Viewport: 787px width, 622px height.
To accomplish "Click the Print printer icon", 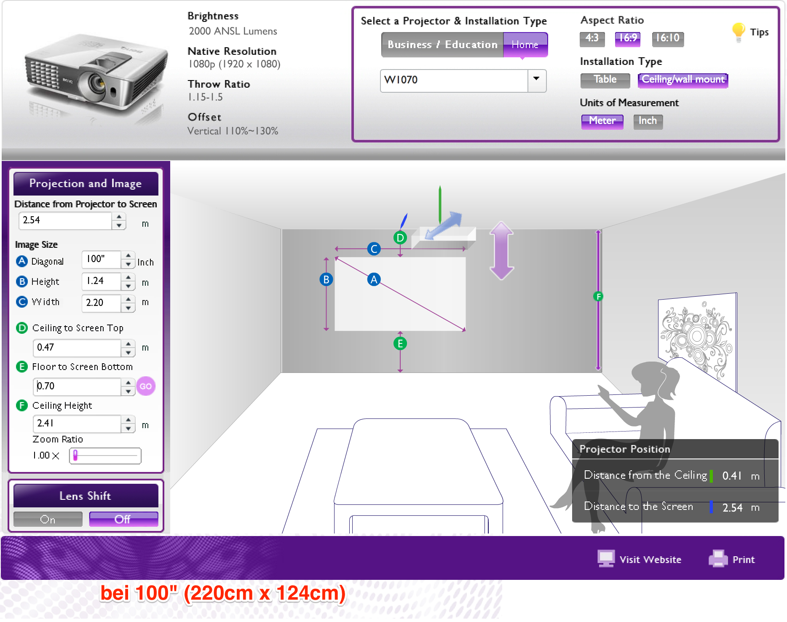I will [x=718, y=559].
